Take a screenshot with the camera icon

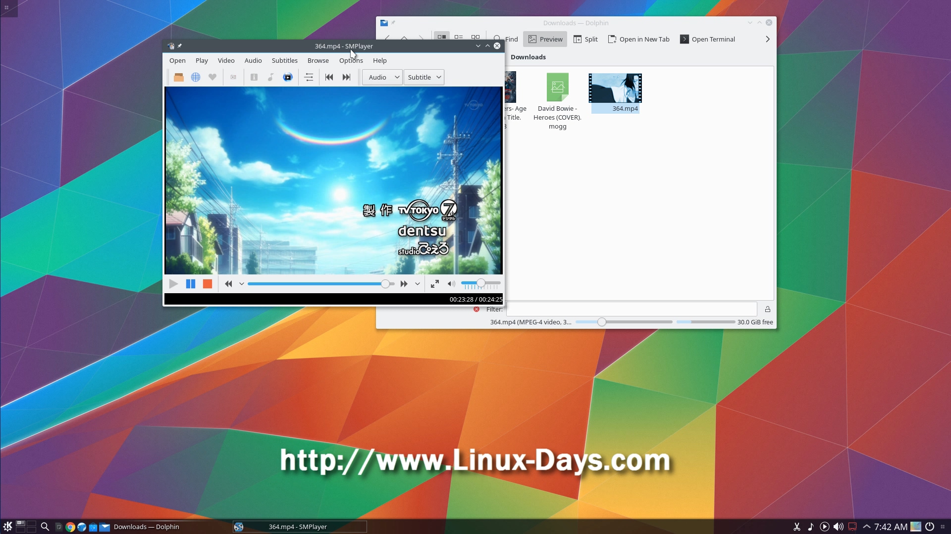[x=233, y=77]
